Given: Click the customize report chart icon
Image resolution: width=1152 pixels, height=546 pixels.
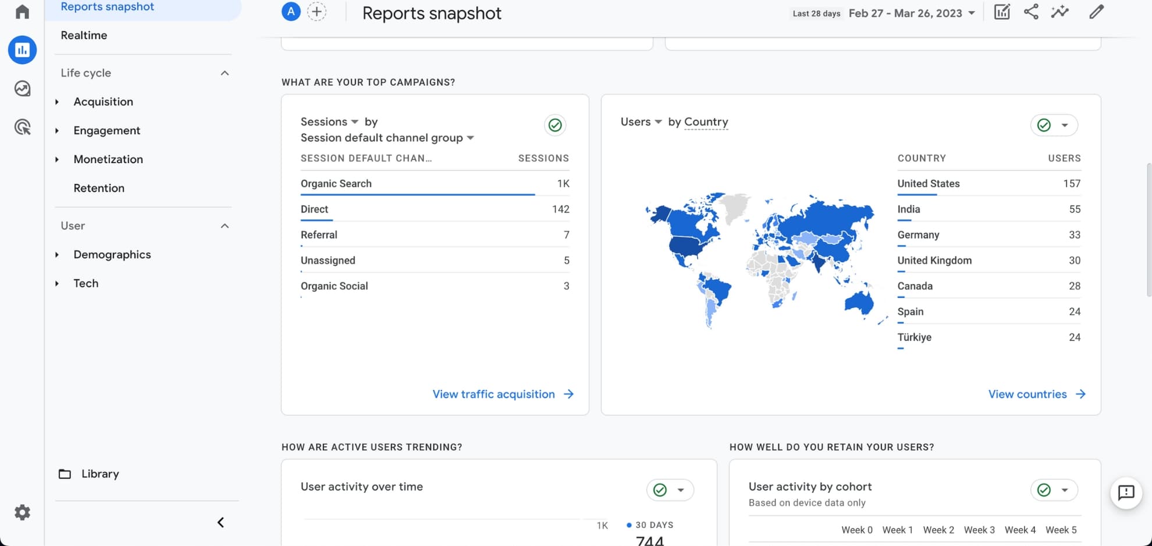Looking at the screenshot, I should point(1002,12).
